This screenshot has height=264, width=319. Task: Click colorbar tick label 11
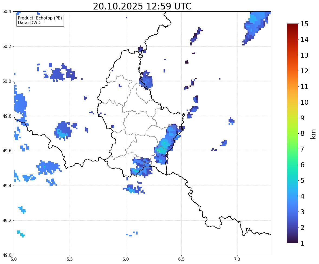pyautogui.click(x=304, y=87)
